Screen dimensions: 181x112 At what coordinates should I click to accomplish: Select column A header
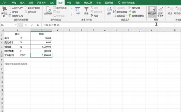17,30
